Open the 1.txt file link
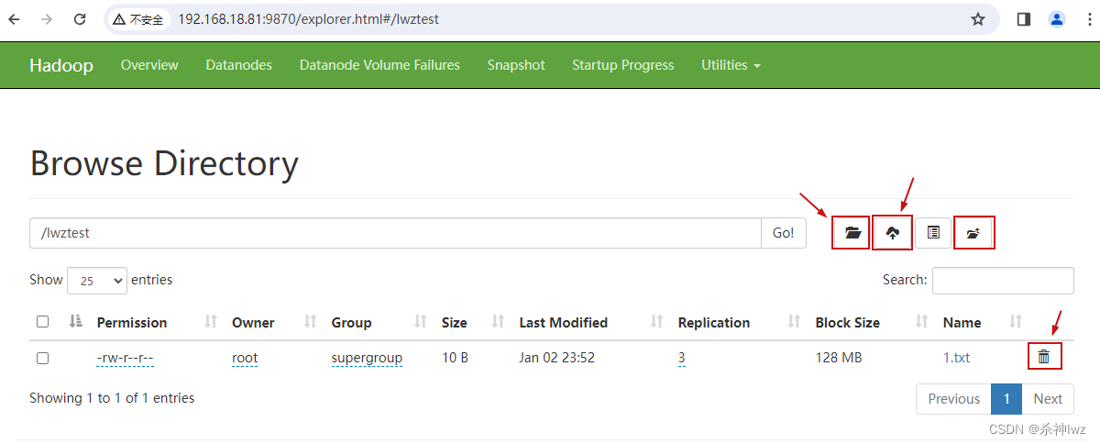Screen dimensions: 1100x444 956,358
